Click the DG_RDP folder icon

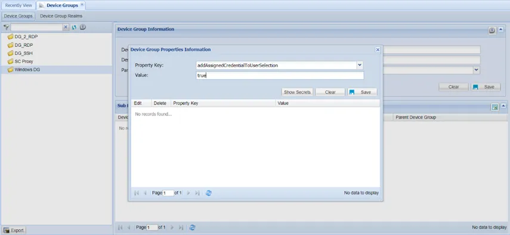pyautogui.click(x=10, y=45)
